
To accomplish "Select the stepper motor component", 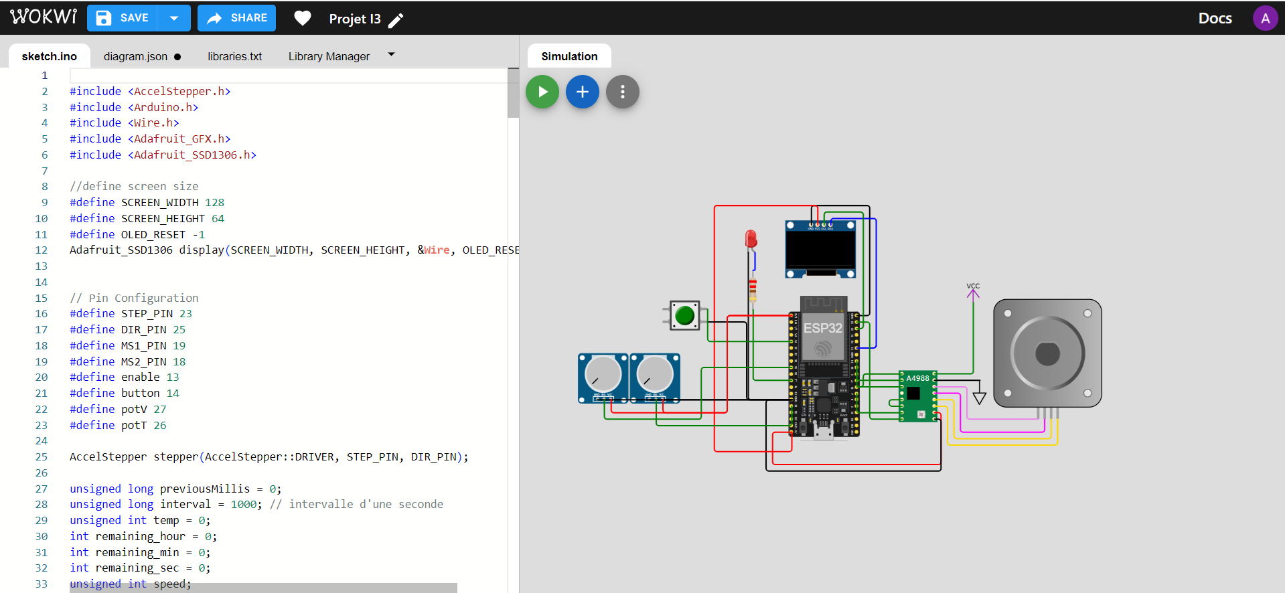I will coord(1047,353).
